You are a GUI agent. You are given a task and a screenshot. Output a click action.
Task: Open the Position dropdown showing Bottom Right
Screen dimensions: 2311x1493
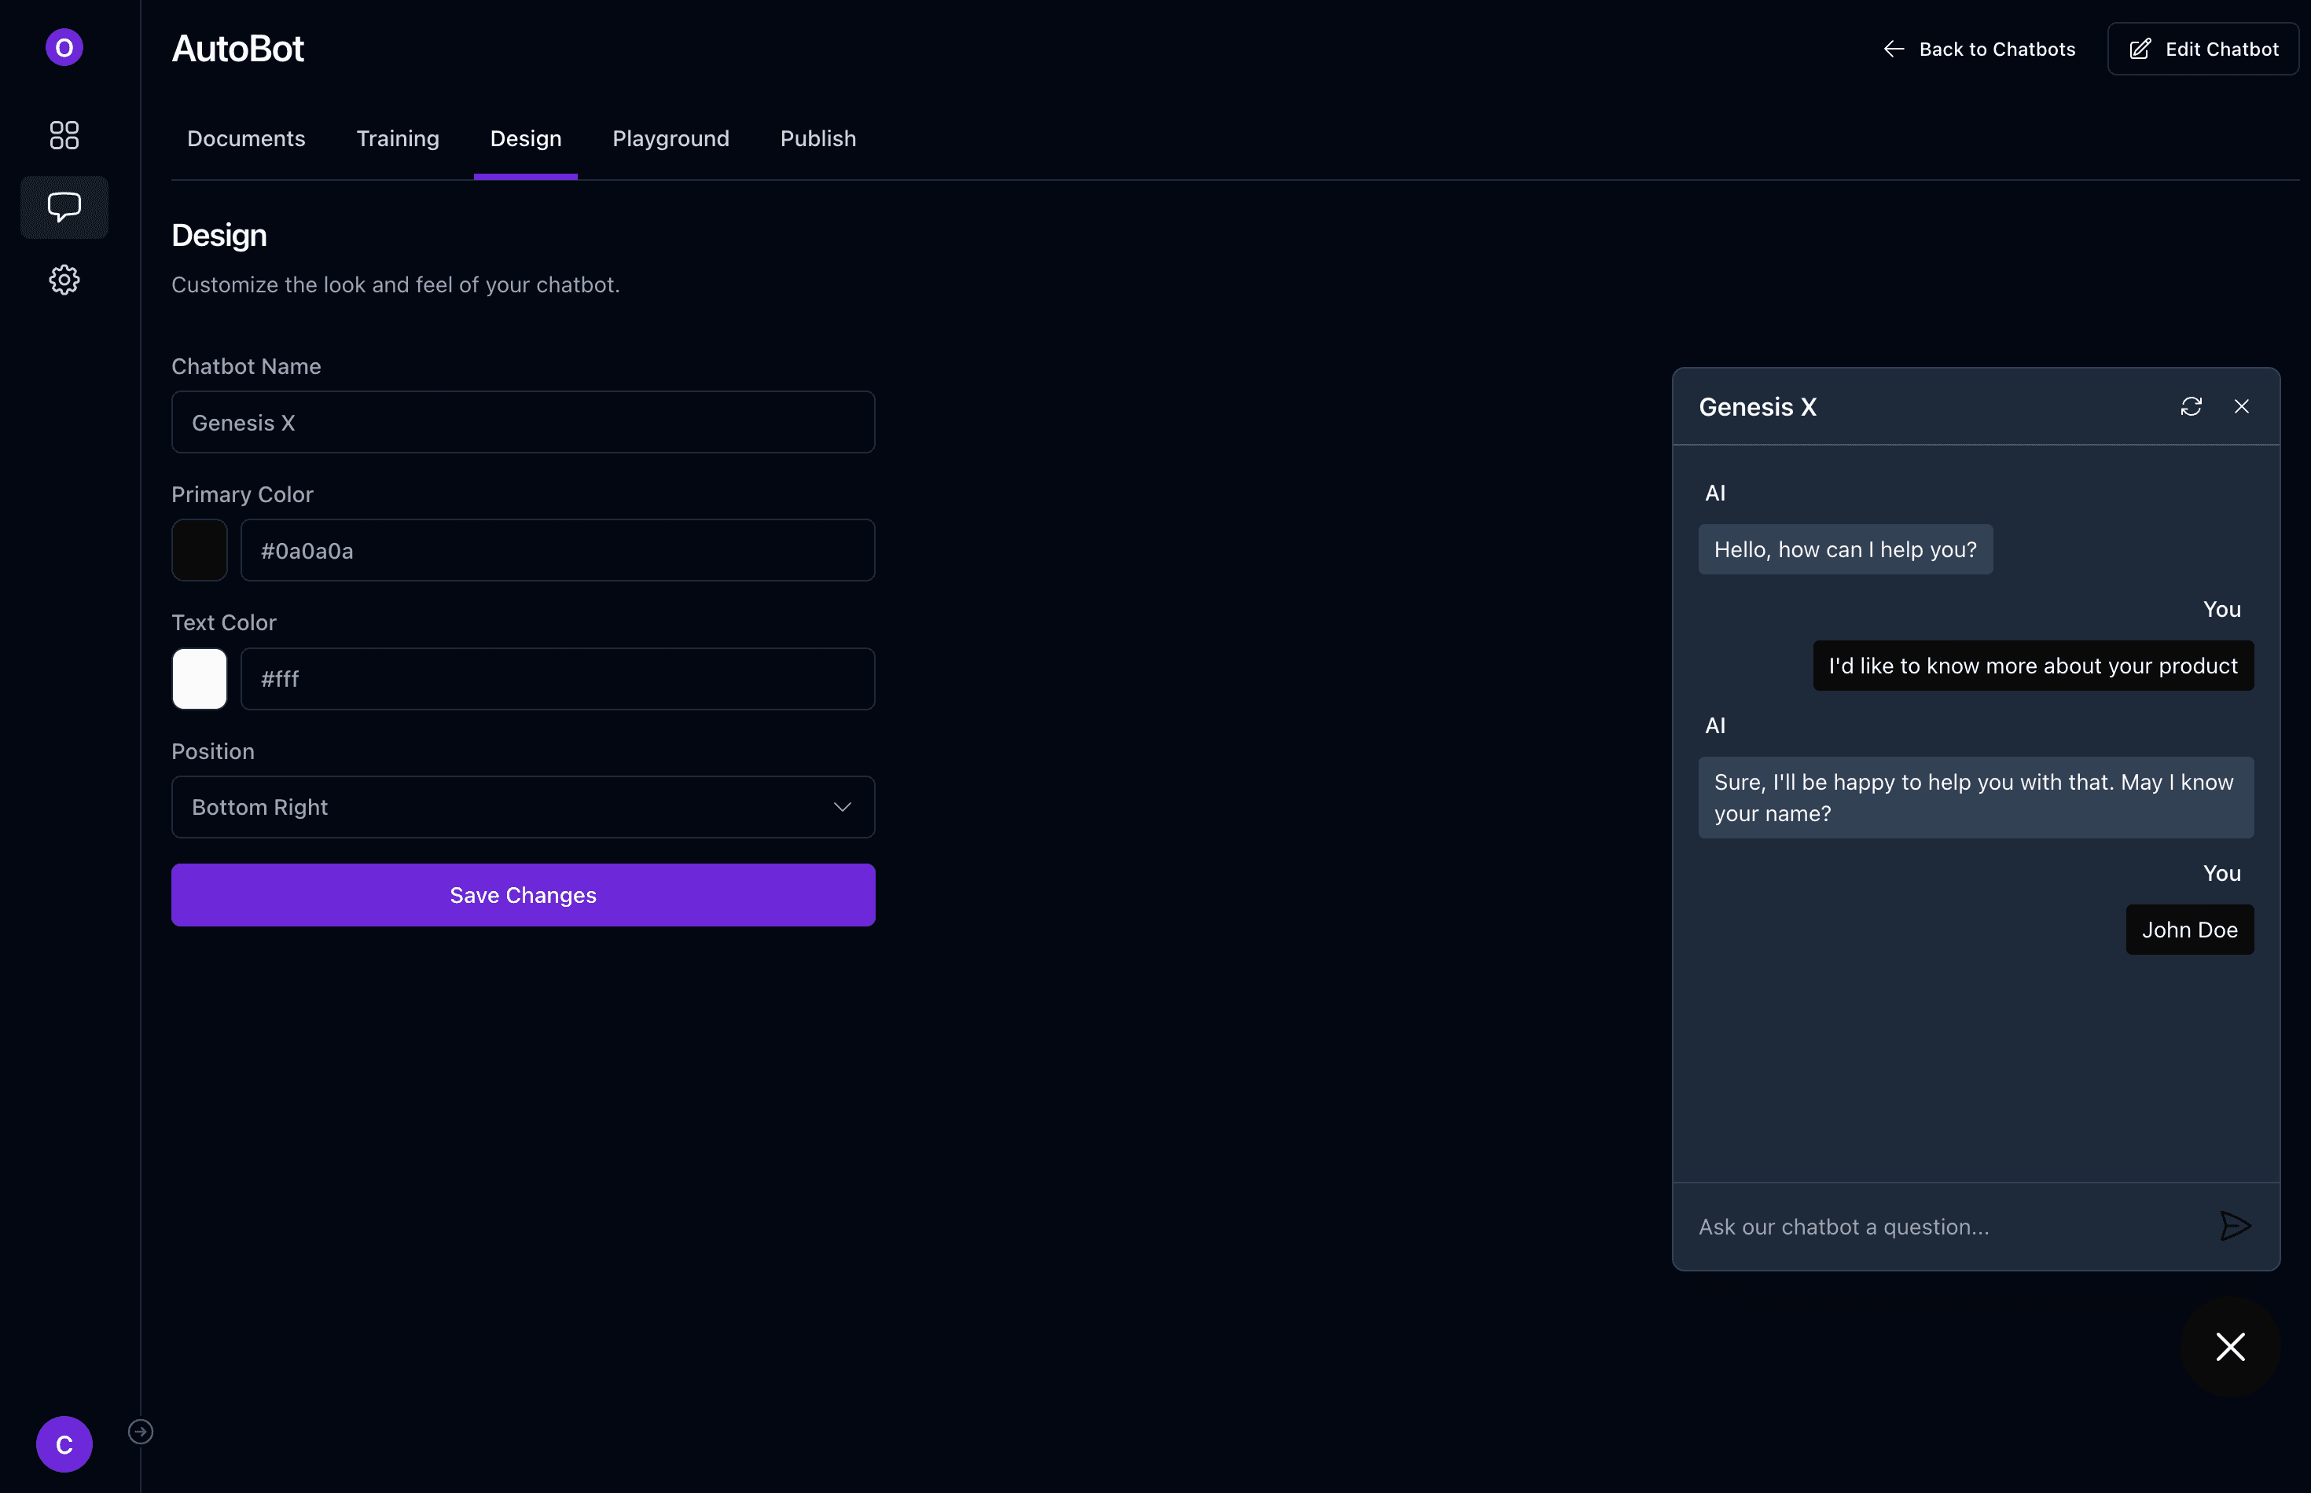(523, 805)
